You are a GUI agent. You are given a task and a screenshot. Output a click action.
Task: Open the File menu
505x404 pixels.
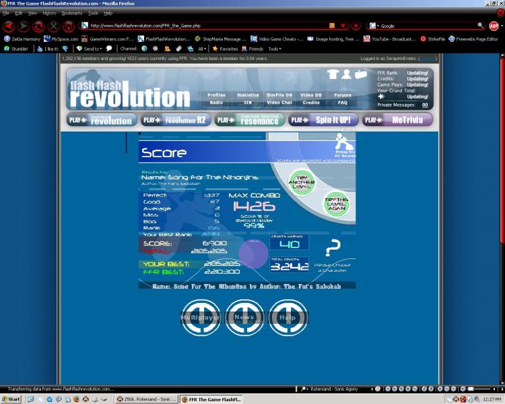point(6,13)
